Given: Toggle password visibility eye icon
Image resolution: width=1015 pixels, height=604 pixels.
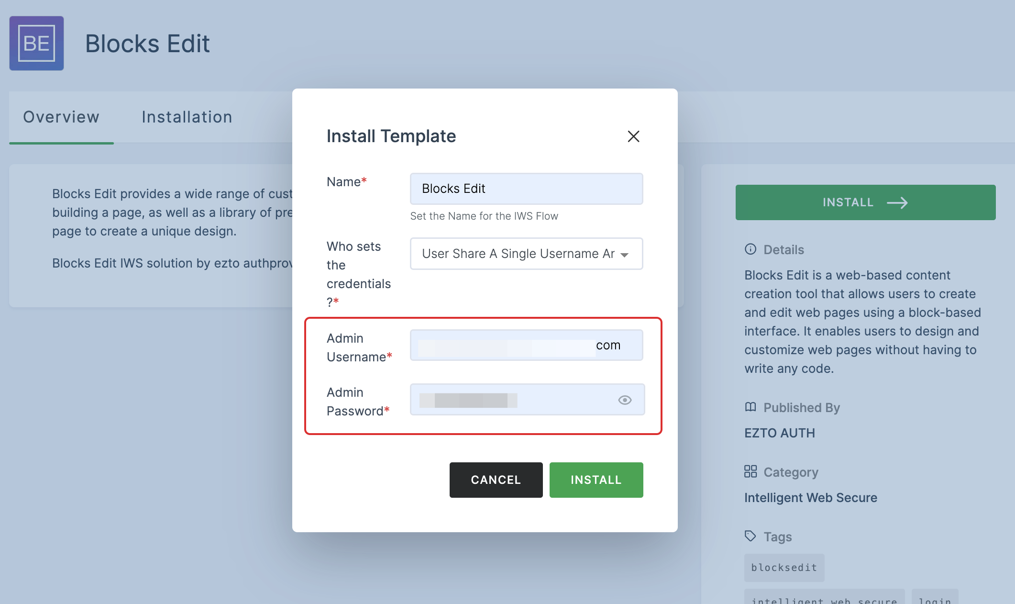Looking at the screenshot, I should [x=625, y=400].
